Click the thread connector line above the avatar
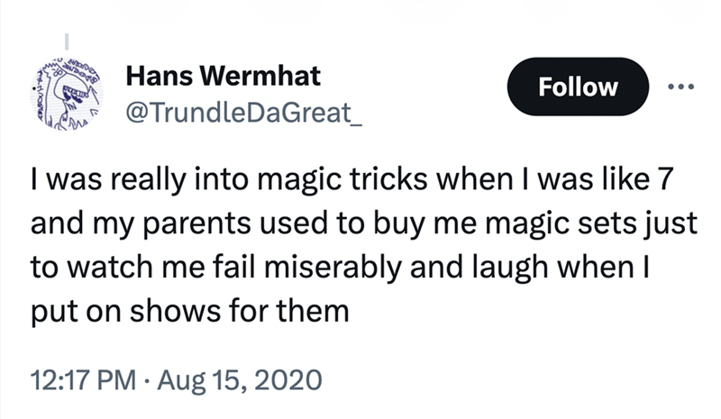Image resolution: width=721 pixels, height=419 pixels. (x=69, y=40)
